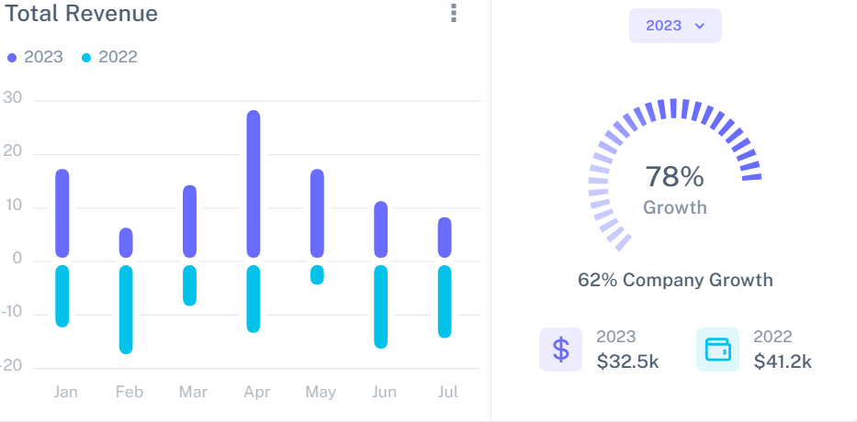Select the purple January 2023 bar

click(62, 213)
